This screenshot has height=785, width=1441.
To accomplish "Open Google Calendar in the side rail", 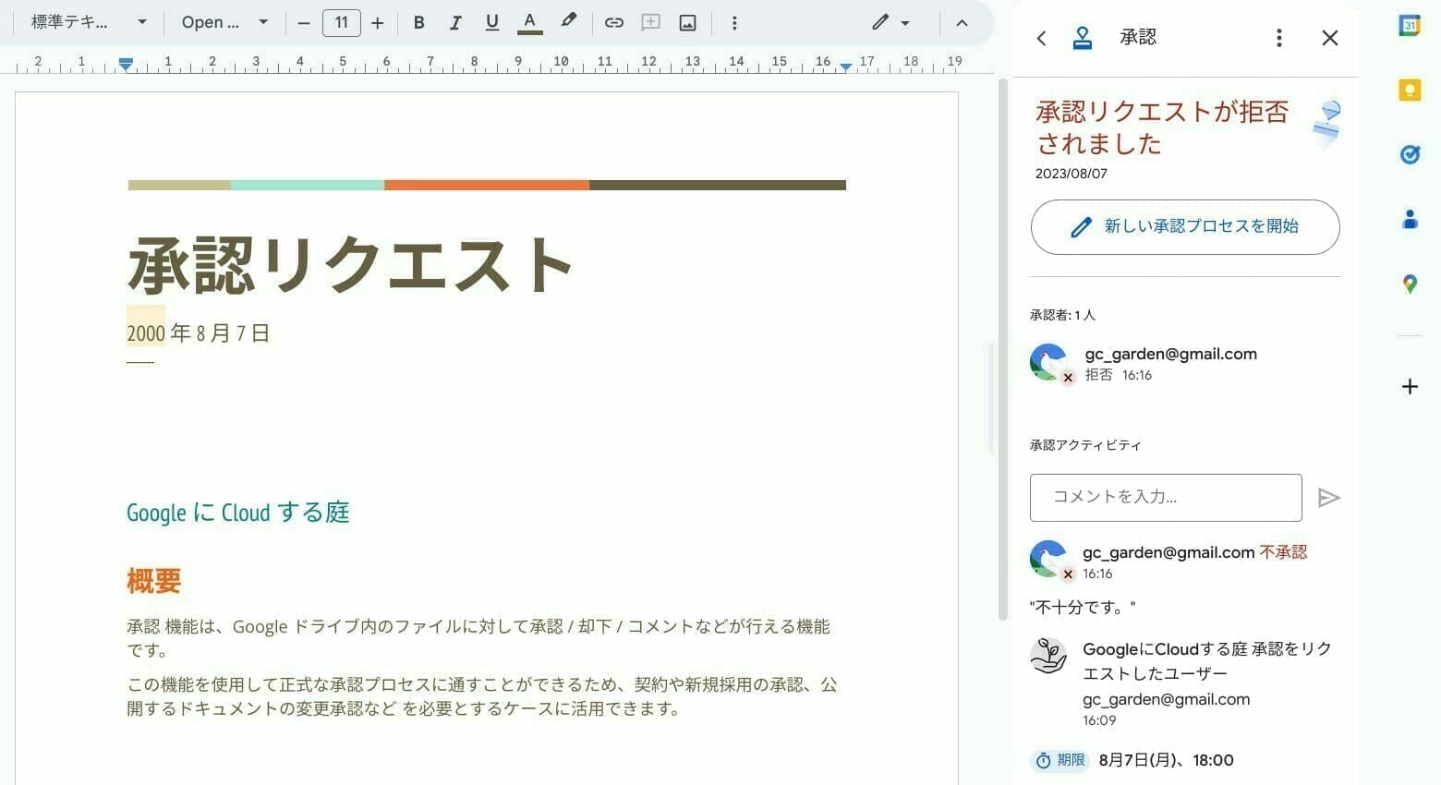I will click(x=1410, y=26).
